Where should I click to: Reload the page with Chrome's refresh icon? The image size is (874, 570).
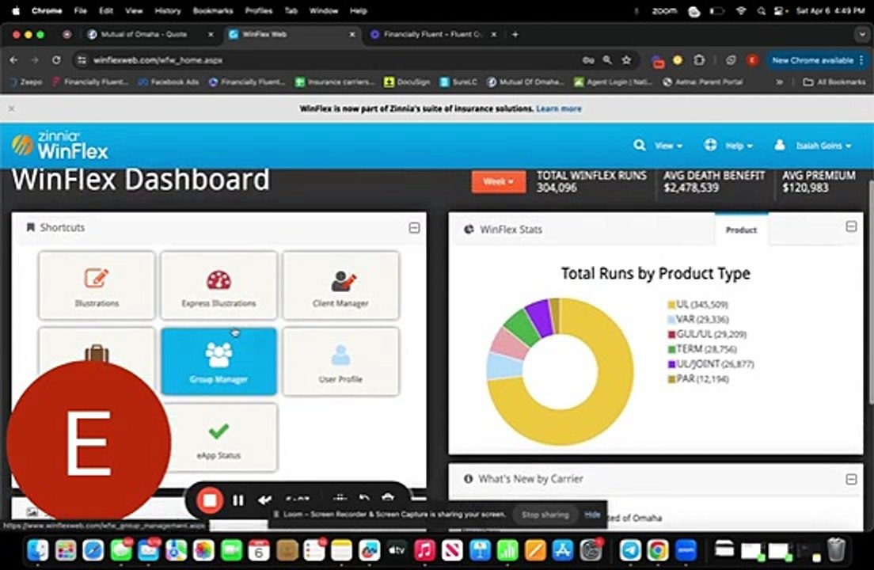pyautogui.click(x=56, y=60)
